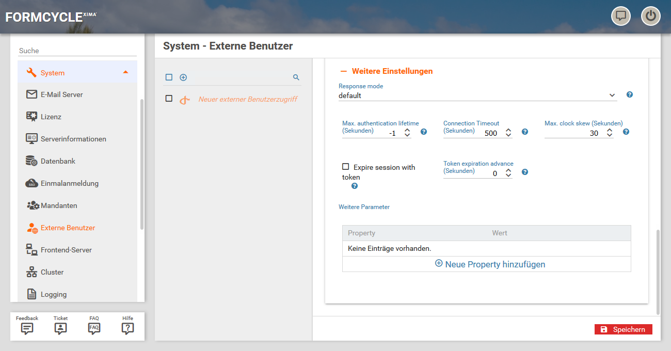
Task: Click the FAQ icon
Action: 94,328
